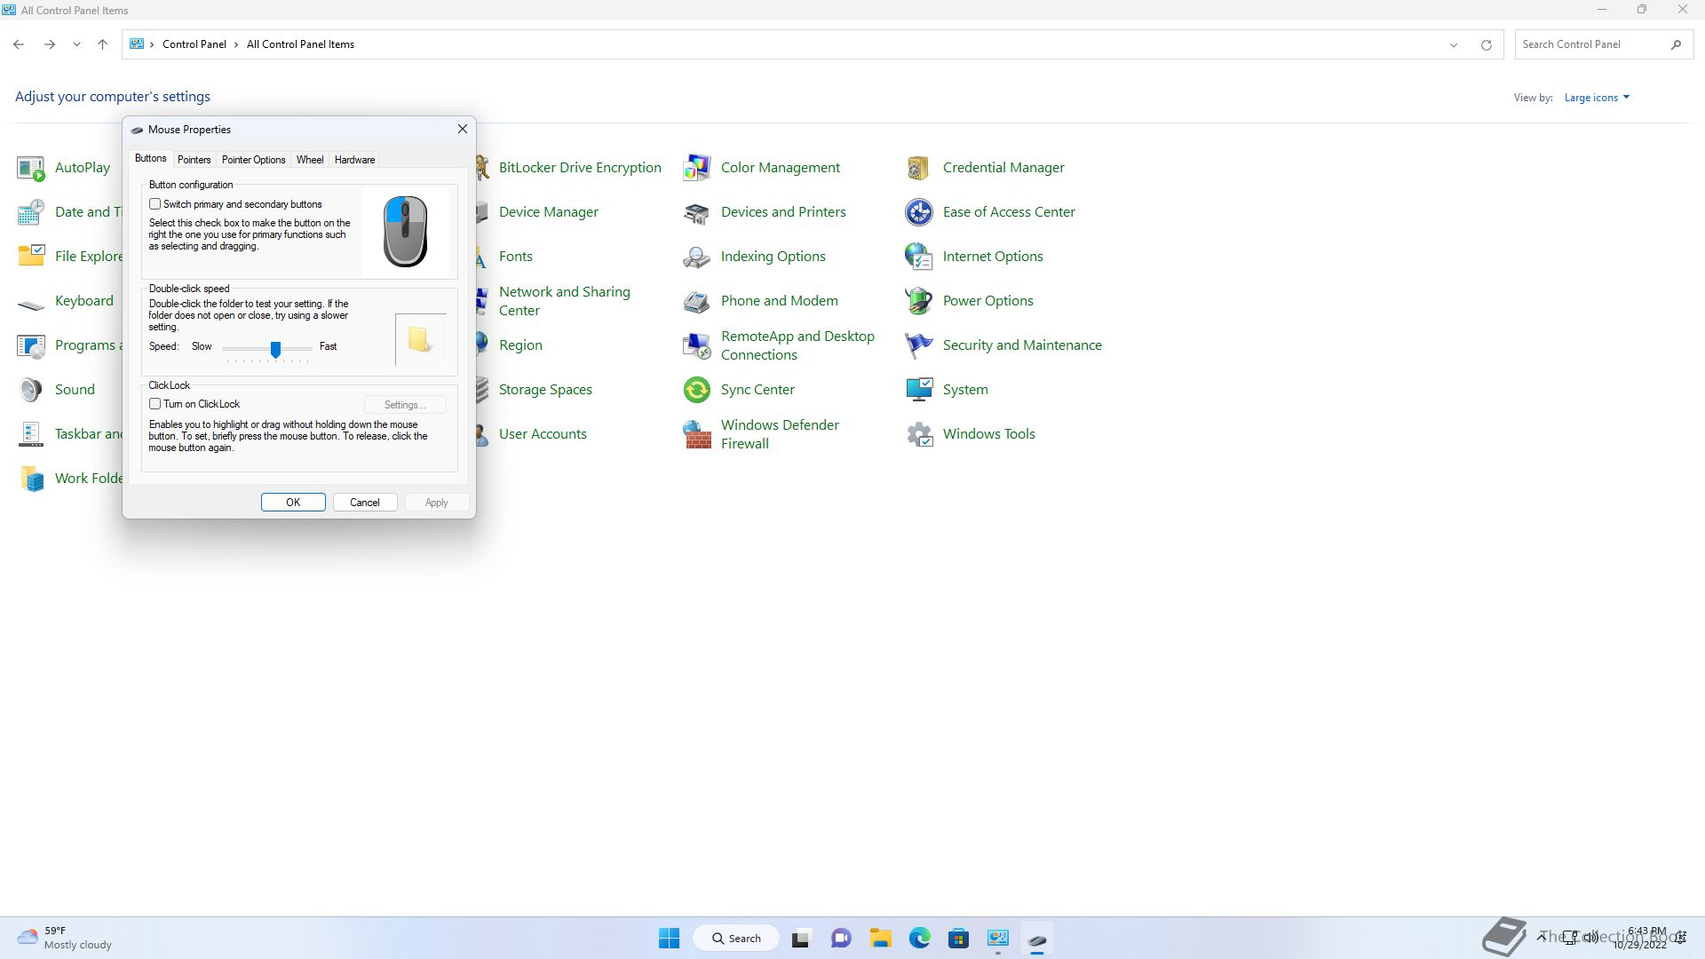The width and height of the screenshot is (1705, 959).
Task: Open Windows Tools gear icon
Action: (919, 434)
